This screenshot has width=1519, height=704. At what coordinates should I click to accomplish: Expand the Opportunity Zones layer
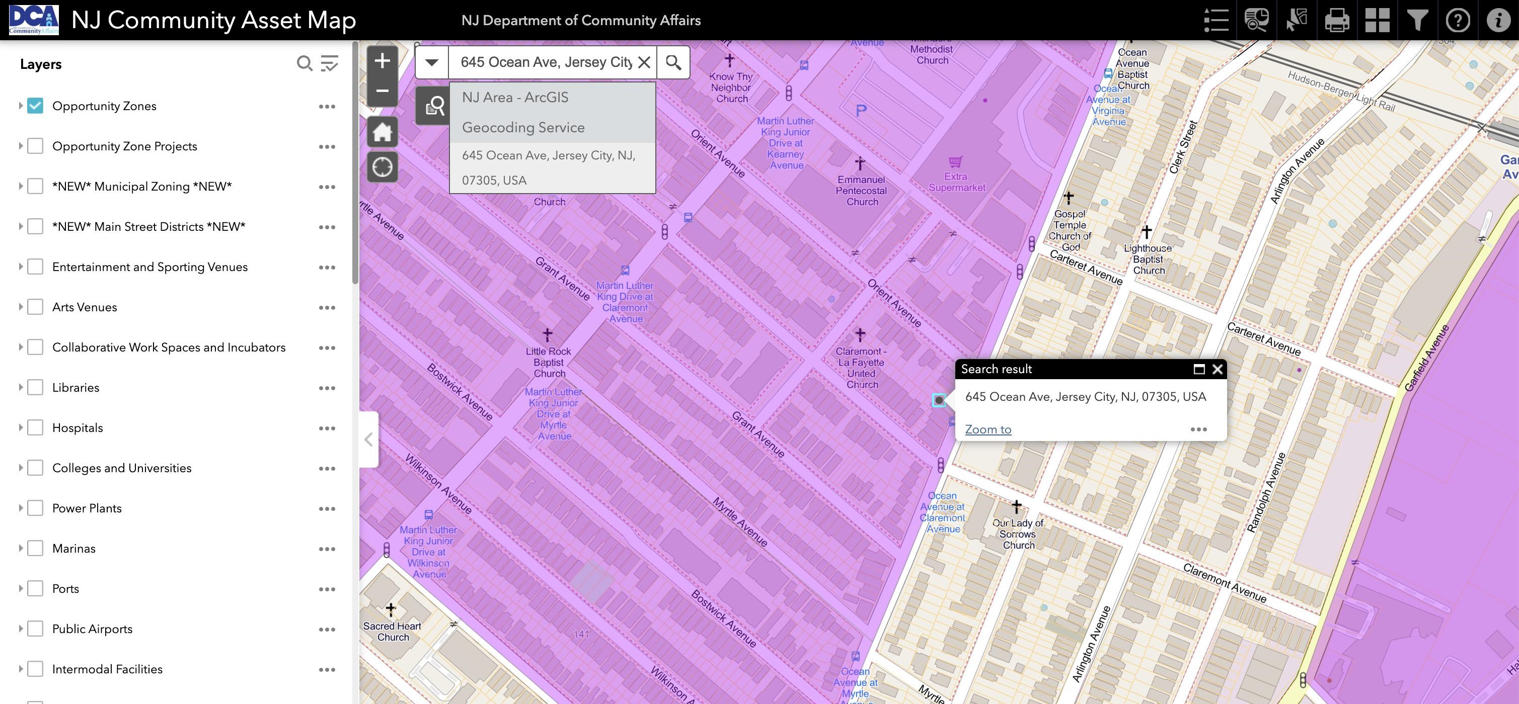pyautogui.click(x=20, y=106)
